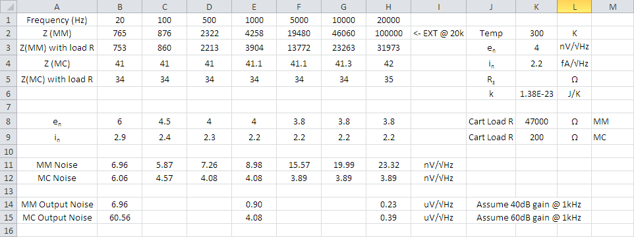Click the 'nV/√Hz' unit in column L
This screenshot has width=634, height=237.
574,47
